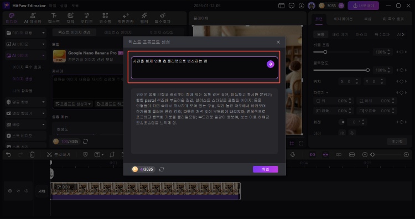Click the crop icon in timeline toolbar

click(x=112, y=154)
